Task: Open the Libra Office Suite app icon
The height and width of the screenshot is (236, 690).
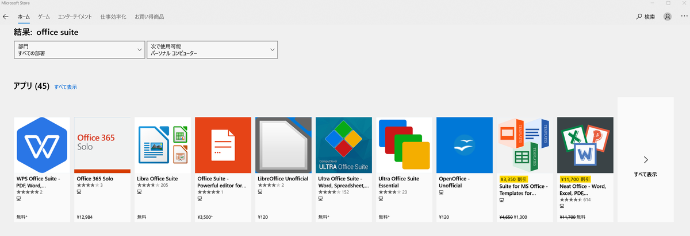Action: pos(163,145)
